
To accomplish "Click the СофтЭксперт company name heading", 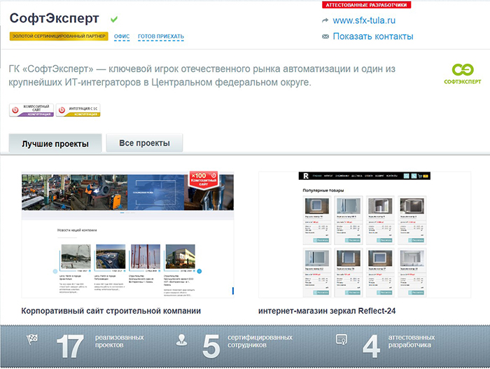I will [x=55, y=18].
